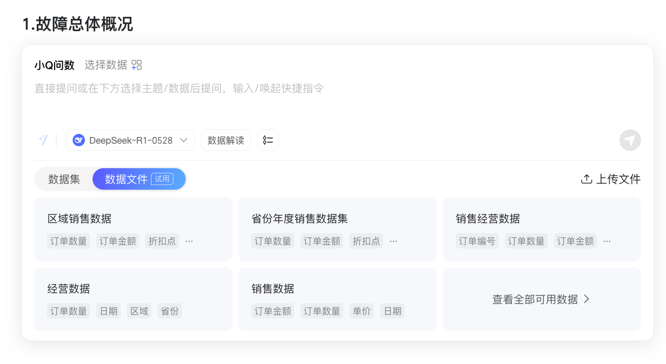The width and height of the screenshot is (666, 364).
Task: Expand more fields in 销售经营数据 card
Action: (x=607, y=241)
